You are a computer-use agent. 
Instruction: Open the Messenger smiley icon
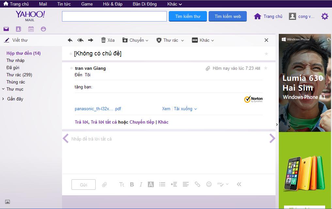tap(43, 29)
